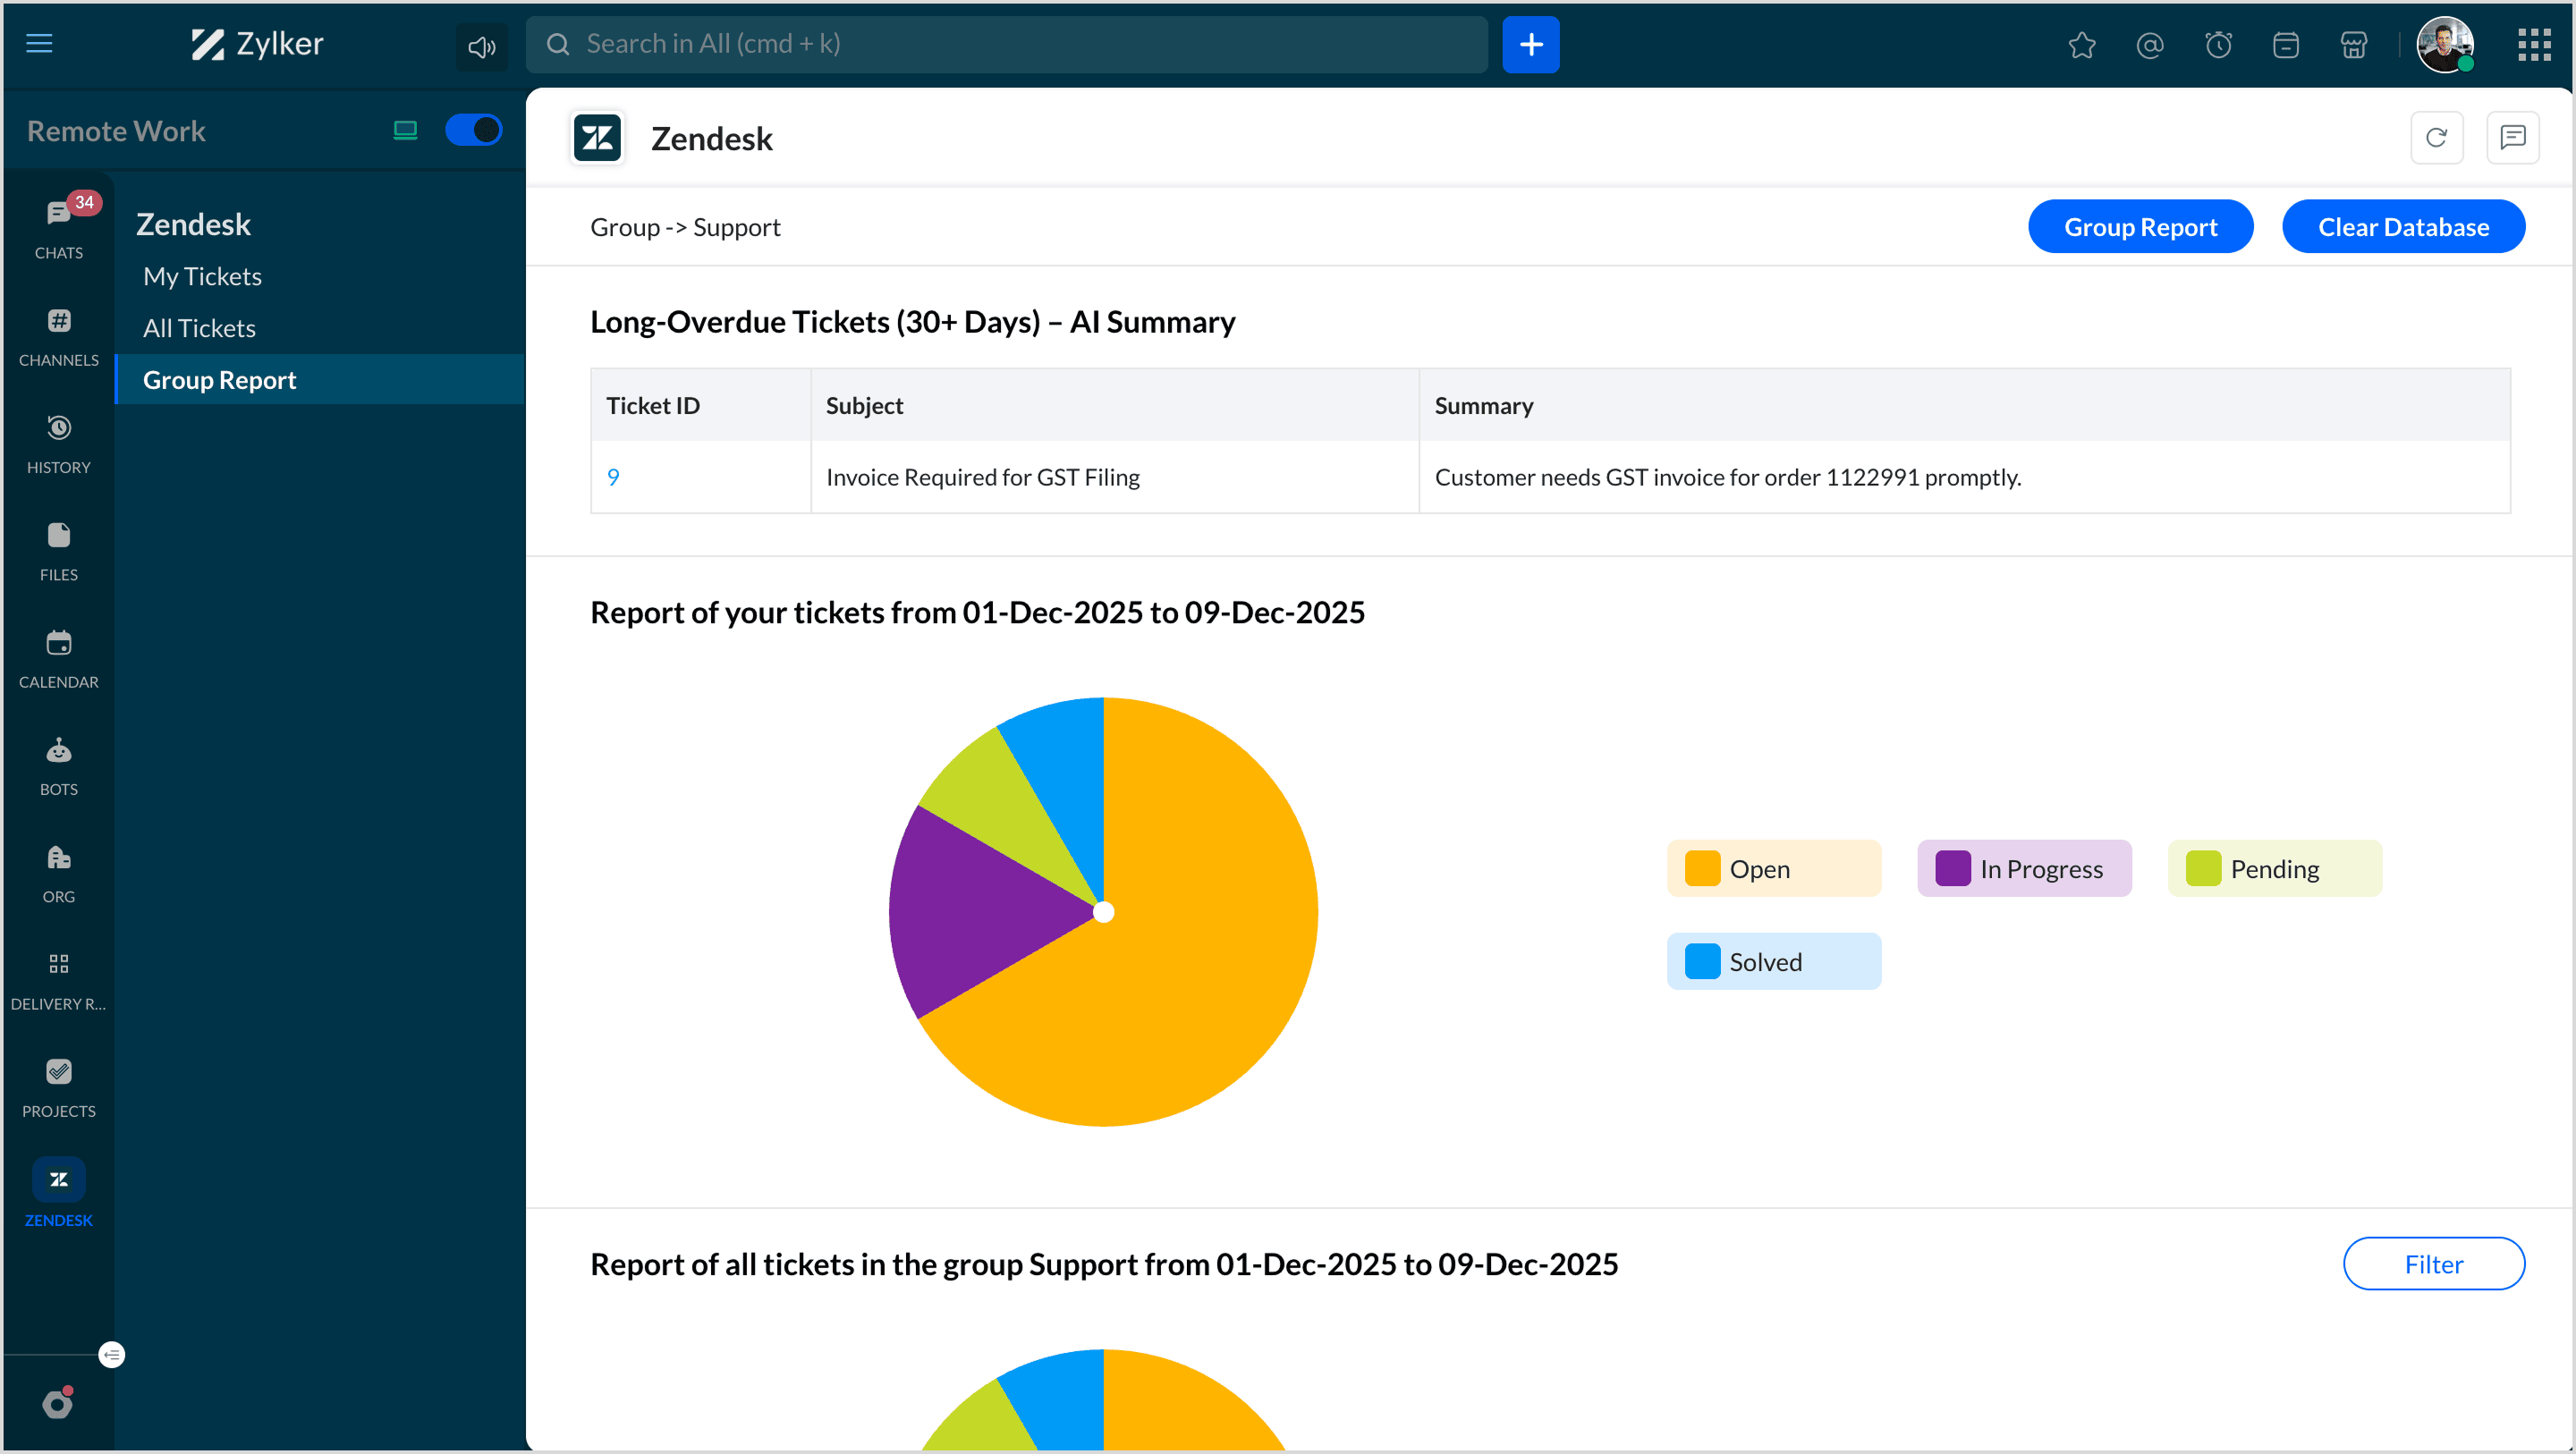Click the starred messages icon
Image resolution: width=2576 pixels, height=1454 pixels.
(x=2082, y=45)
